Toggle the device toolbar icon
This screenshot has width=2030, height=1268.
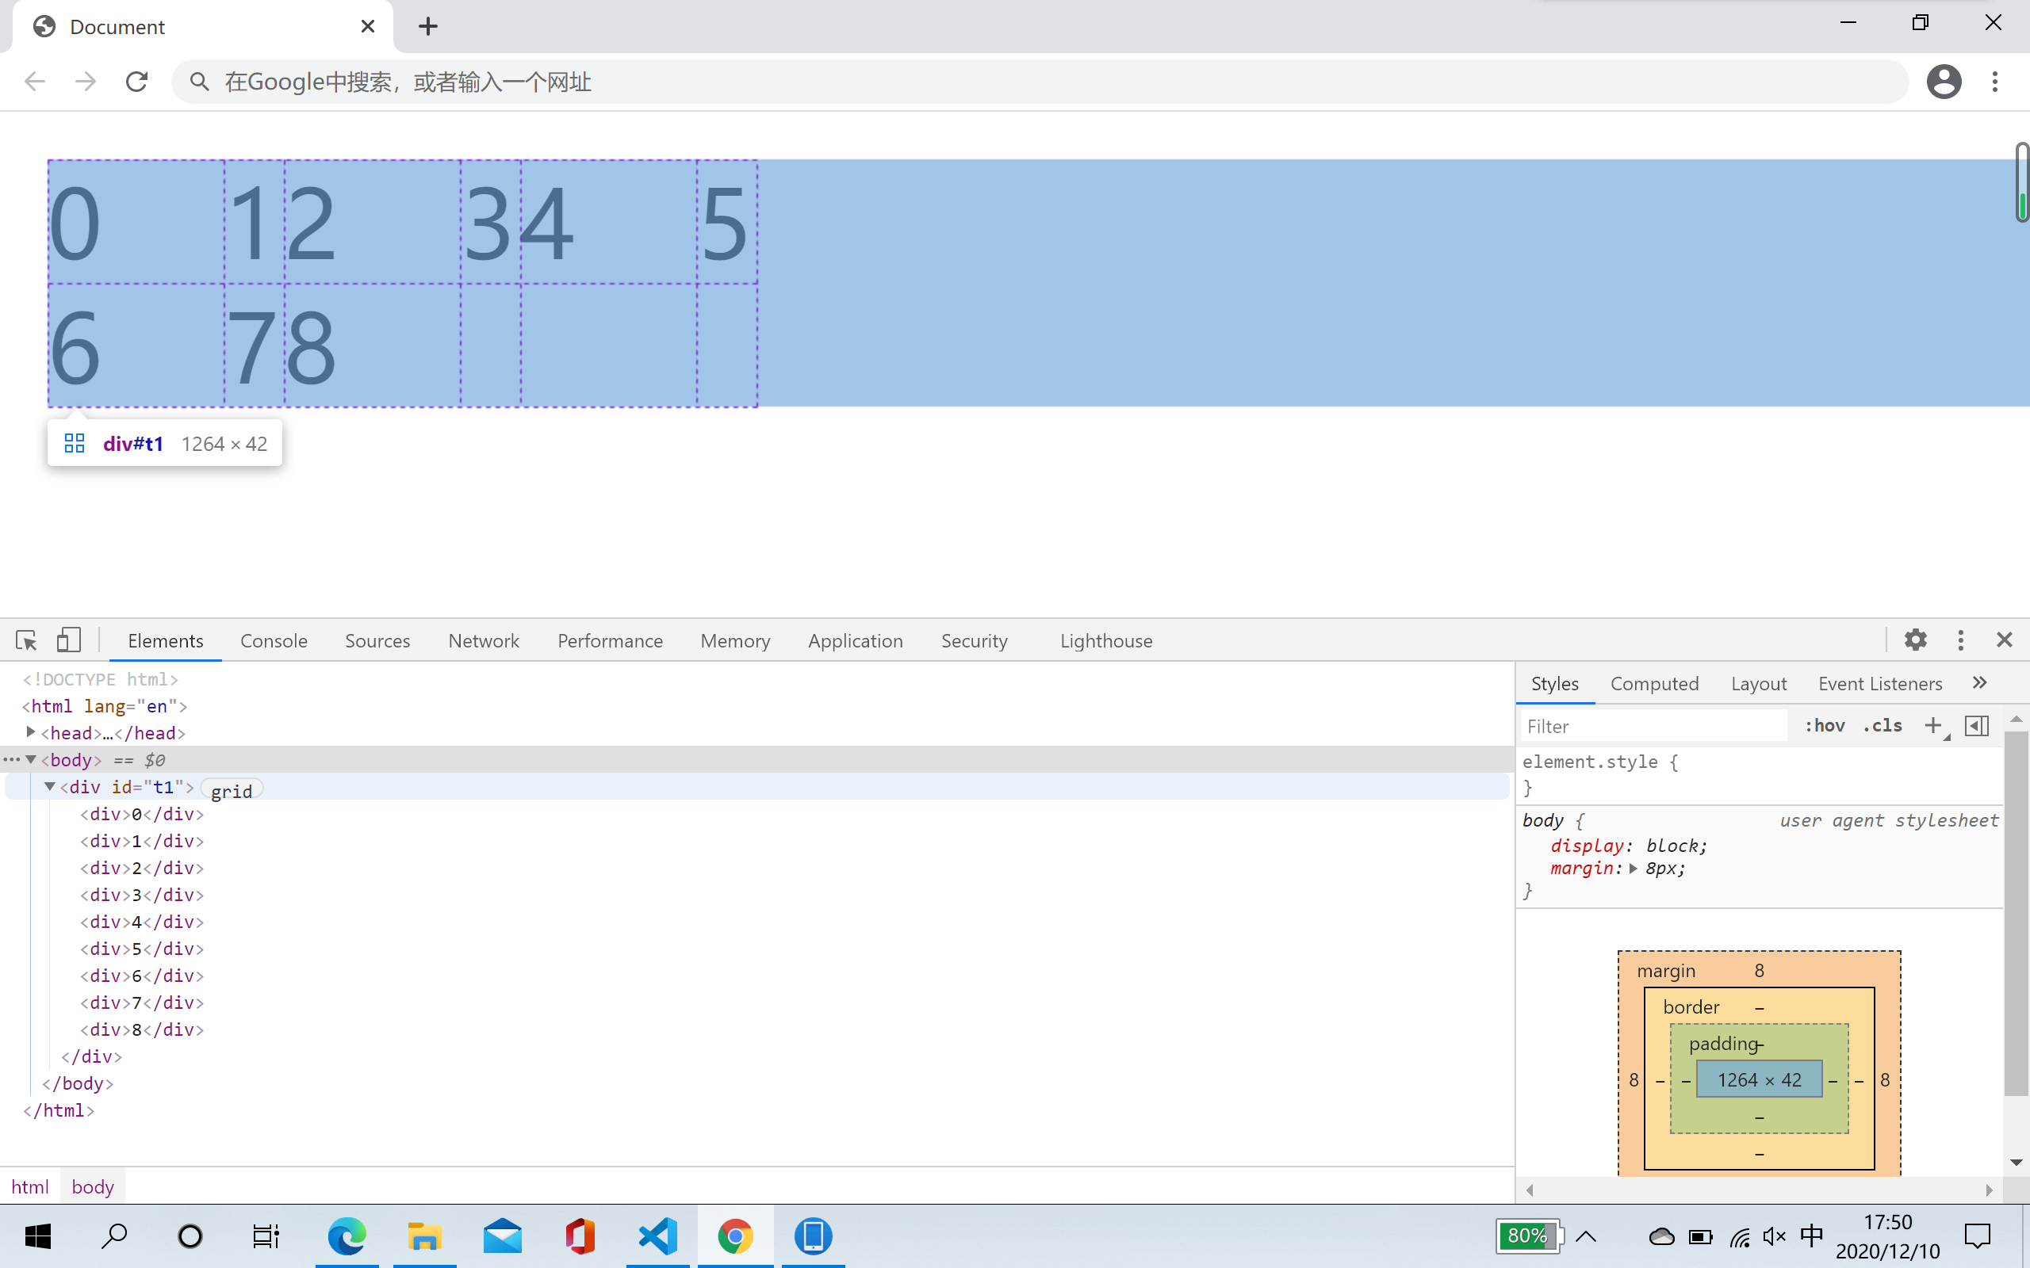click(69, 640)
